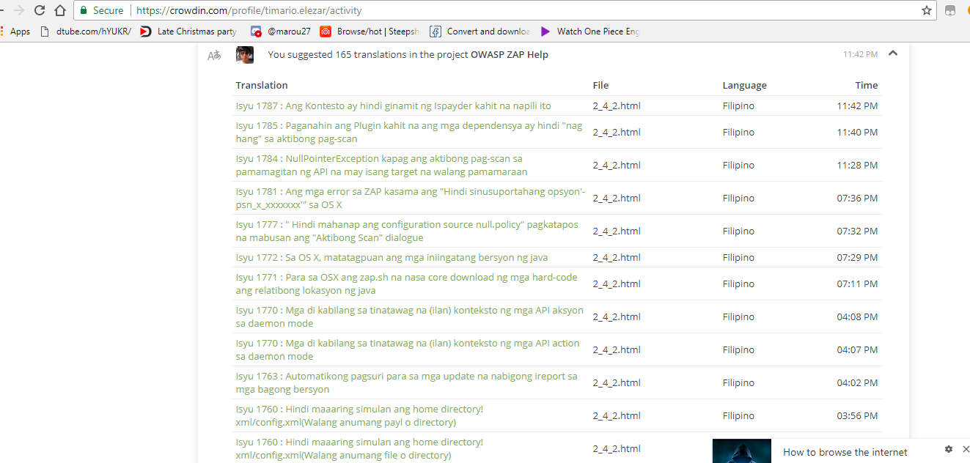Open the @marou27 bookmark
Screen dimensions: 970x463
pyautogui.click(x=281, y=32)
